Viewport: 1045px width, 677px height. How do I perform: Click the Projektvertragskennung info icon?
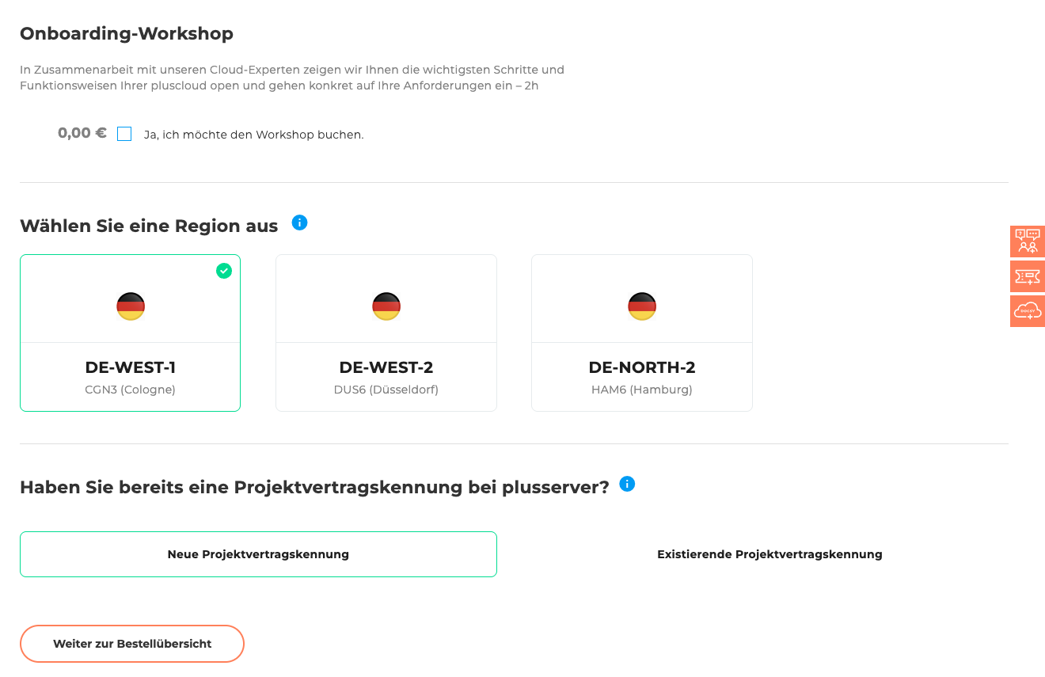click(x=627, y=484)
